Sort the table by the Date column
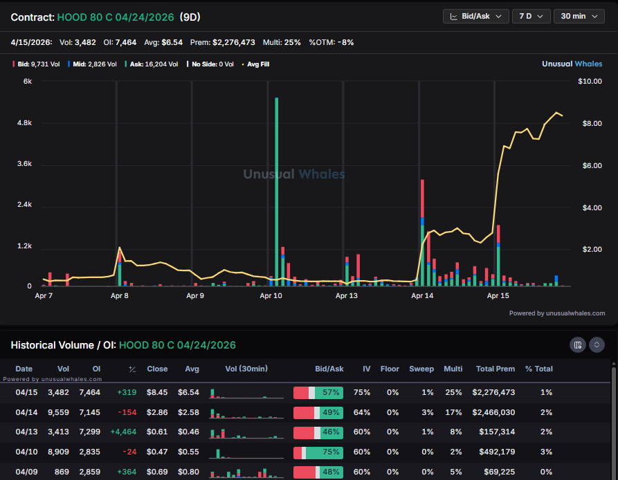 click(x=24, y=369)
